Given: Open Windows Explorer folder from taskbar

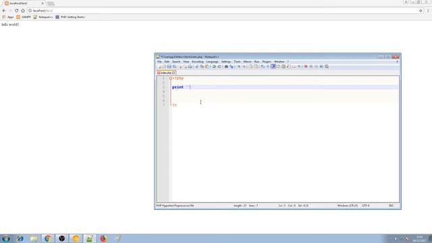Looking at the screenshot, I should [34, 238].
